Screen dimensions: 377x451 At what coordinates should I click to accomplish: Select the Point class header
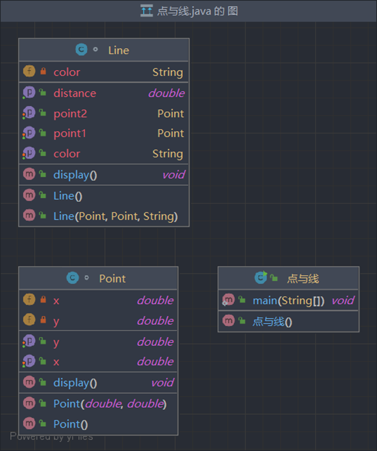pyautogui.click(x=98, y=278)
